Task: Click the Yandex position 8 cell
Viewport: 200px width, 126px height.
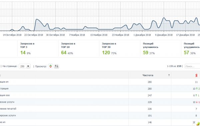Action: tap(196, 116)
